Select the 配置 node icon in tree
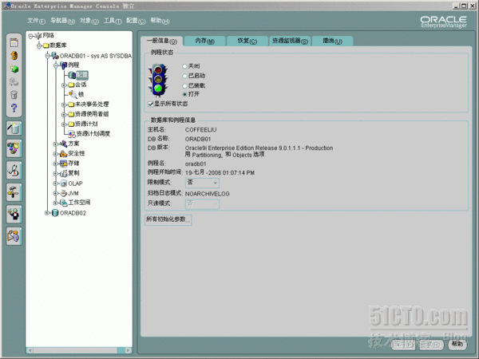This screenshot has width=479, height=359. point(72,75)
